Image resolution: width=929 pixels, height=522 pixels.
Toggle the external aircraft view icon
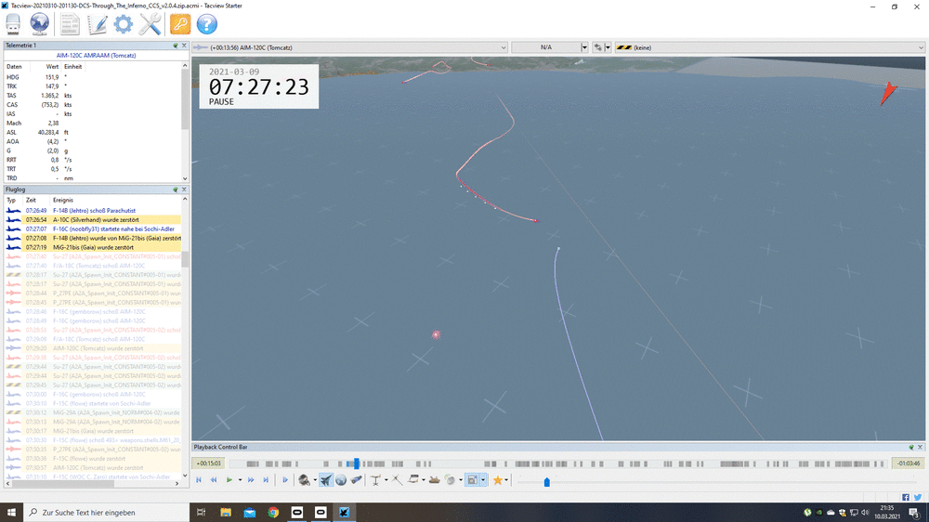pos(326,480)
